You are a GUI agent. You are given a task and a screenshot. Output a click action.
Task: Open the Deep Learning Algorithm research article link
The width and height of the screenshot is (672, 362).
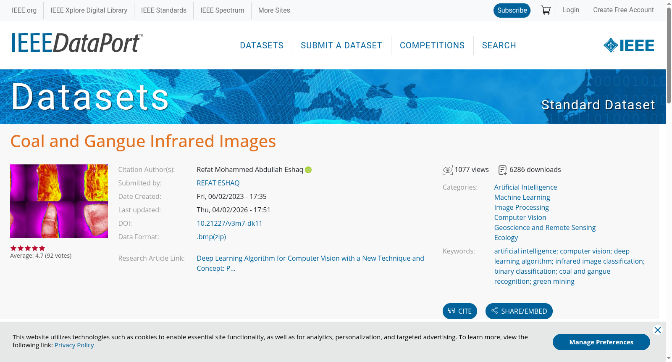pyautogui.click(x=310, y=263)
